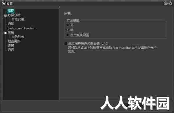Open Background Functions settings
The height and width of the screenshot is (113, 174).
point(22,28)
